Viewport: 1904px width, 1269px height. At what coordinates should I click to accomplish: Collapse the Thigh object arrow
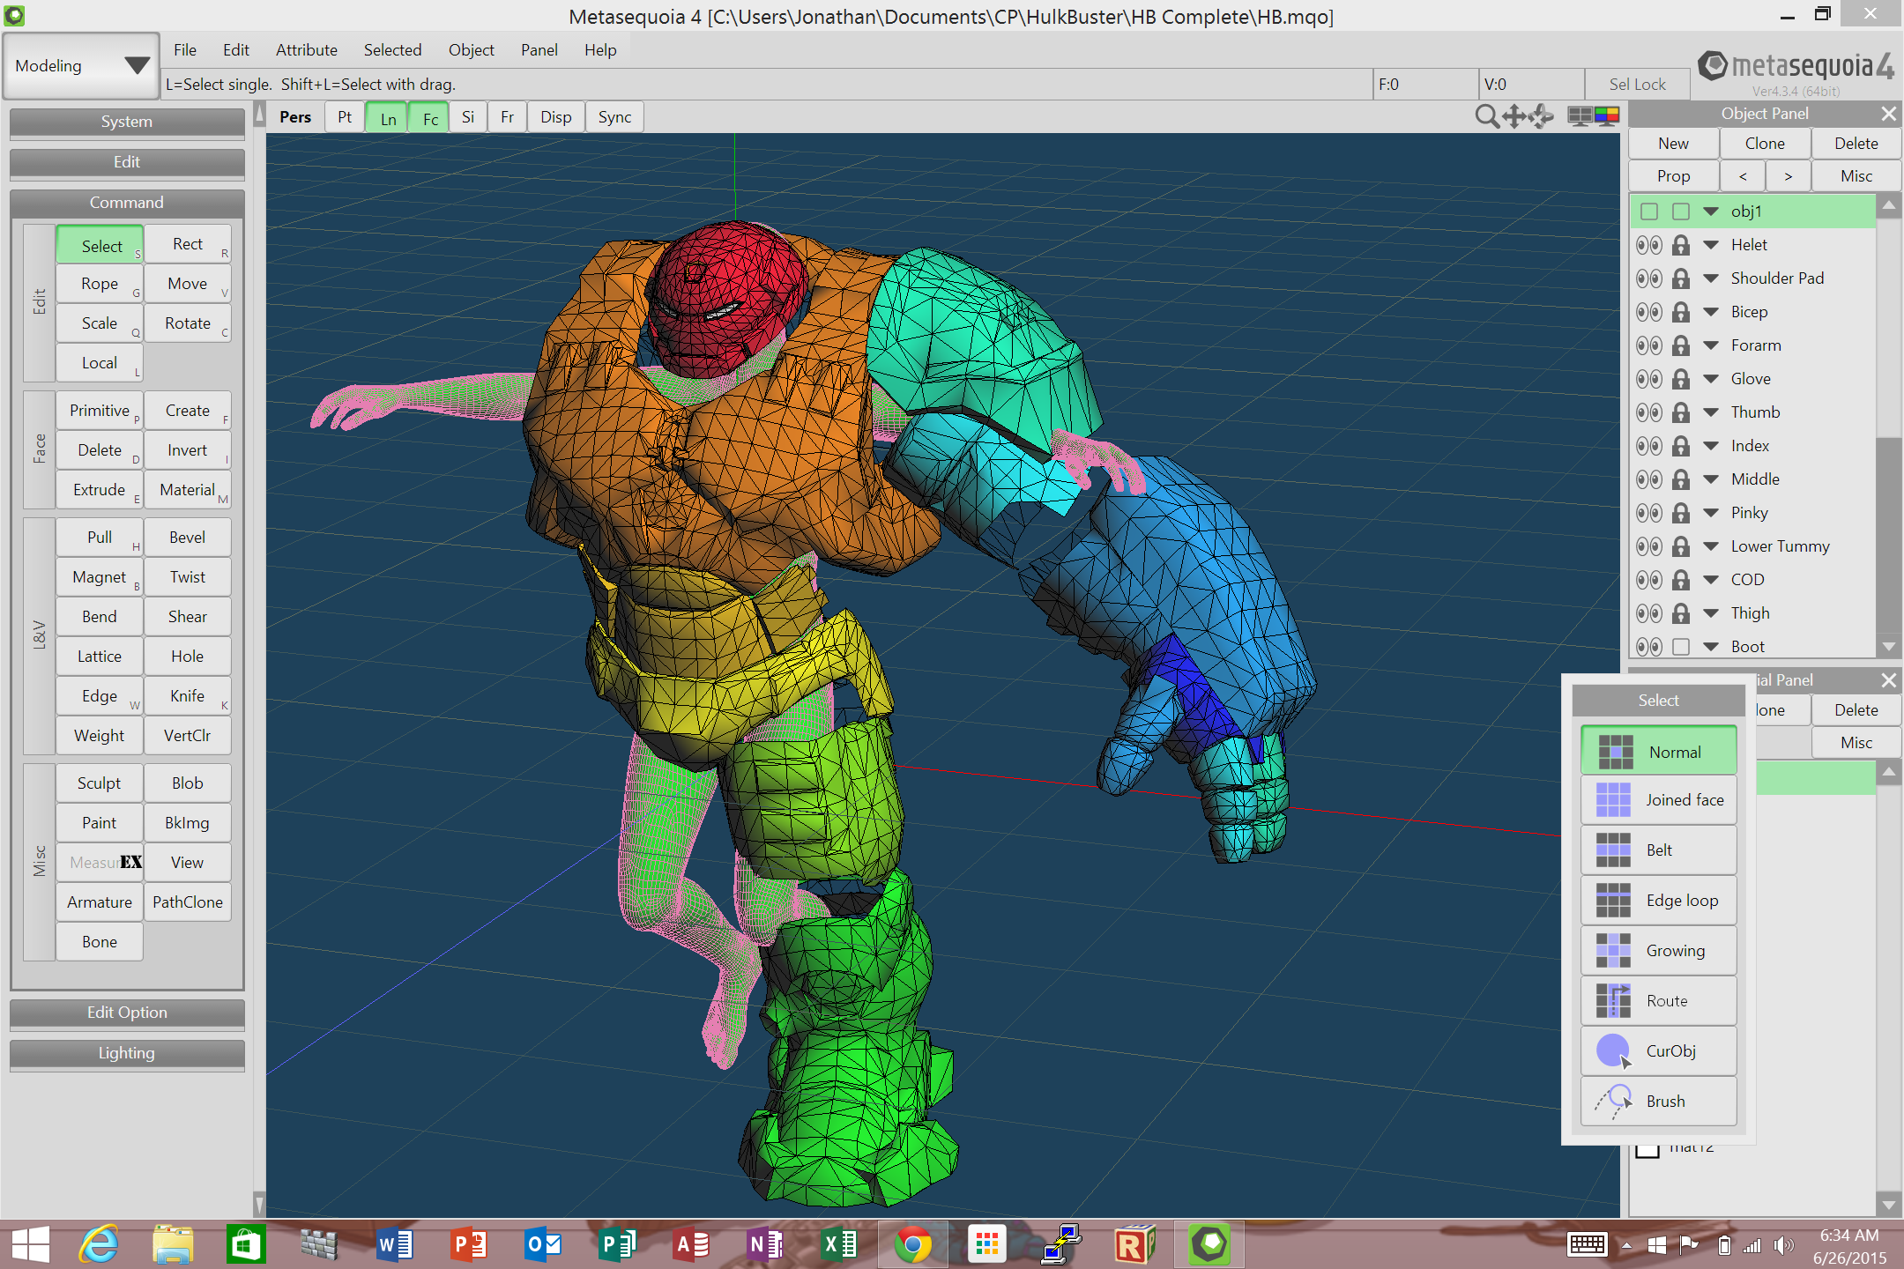1711,613
